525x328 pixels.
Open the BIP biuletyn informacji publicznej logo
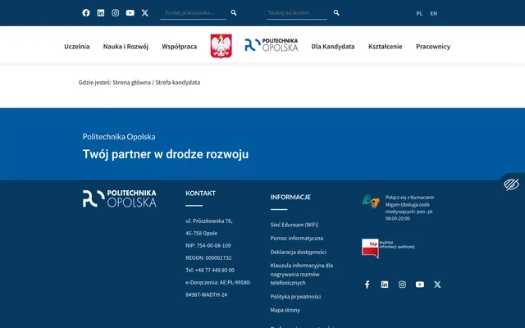[x=388, y=248]
